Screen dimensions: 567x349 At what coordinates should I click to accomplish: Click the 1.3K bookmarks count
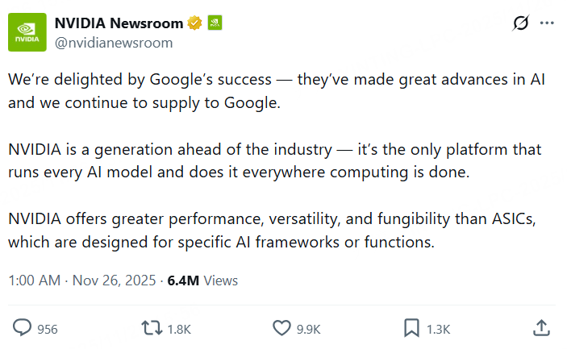click(x=439, y=329)
